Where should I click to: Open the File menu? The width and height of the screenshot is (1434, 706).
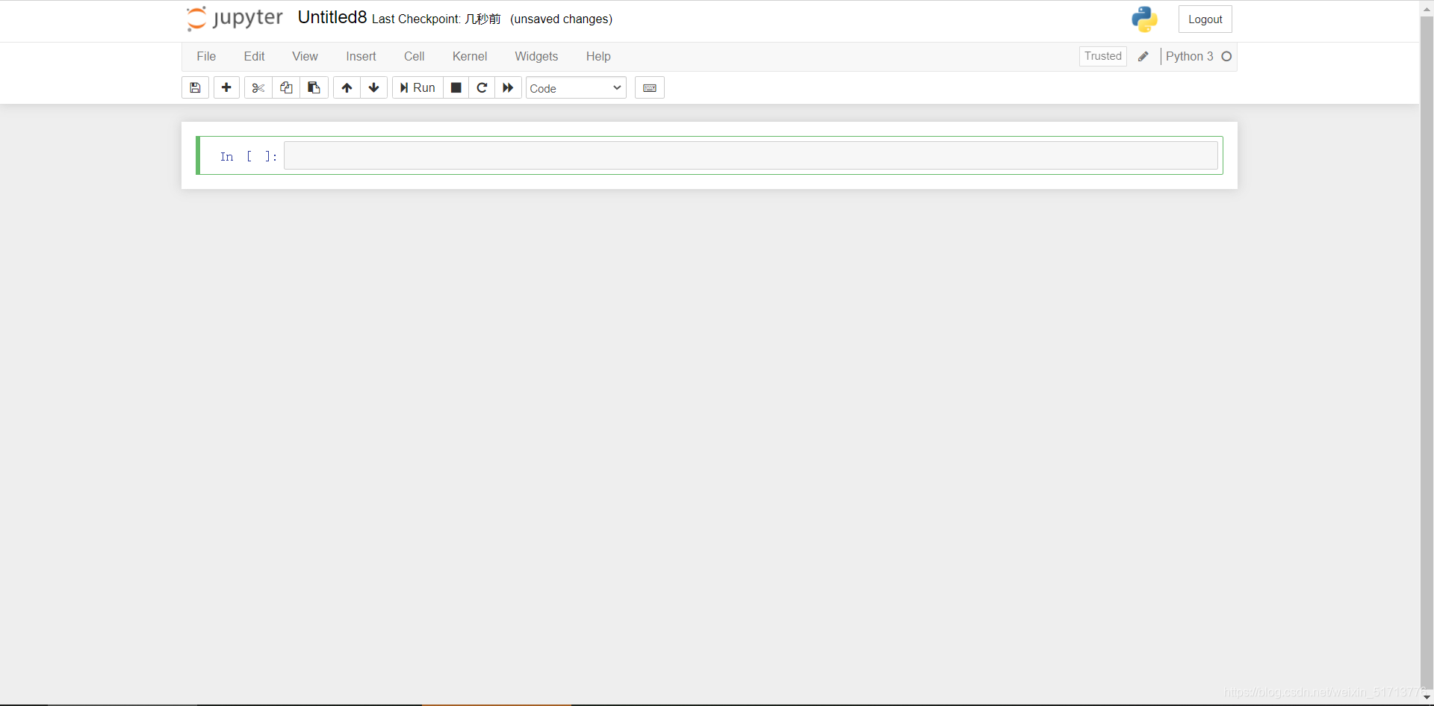pos(206,57)
